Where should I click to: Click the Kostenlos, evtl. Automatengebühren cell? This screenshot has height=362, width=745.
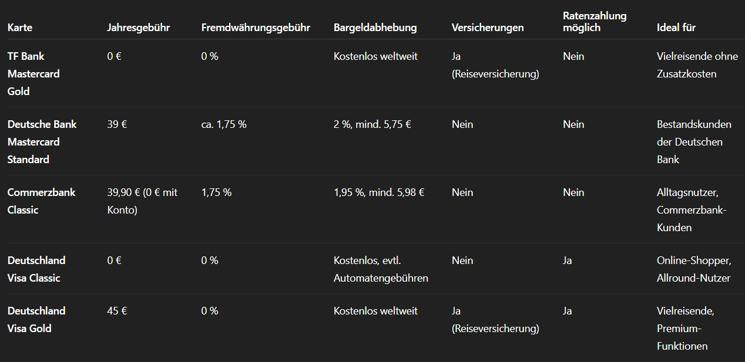(x=381, y=269)
